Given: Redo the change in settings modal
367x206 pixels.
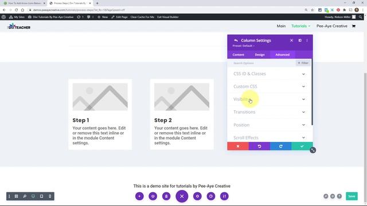Looking at the screenshot, I should [x=280, y=146].
